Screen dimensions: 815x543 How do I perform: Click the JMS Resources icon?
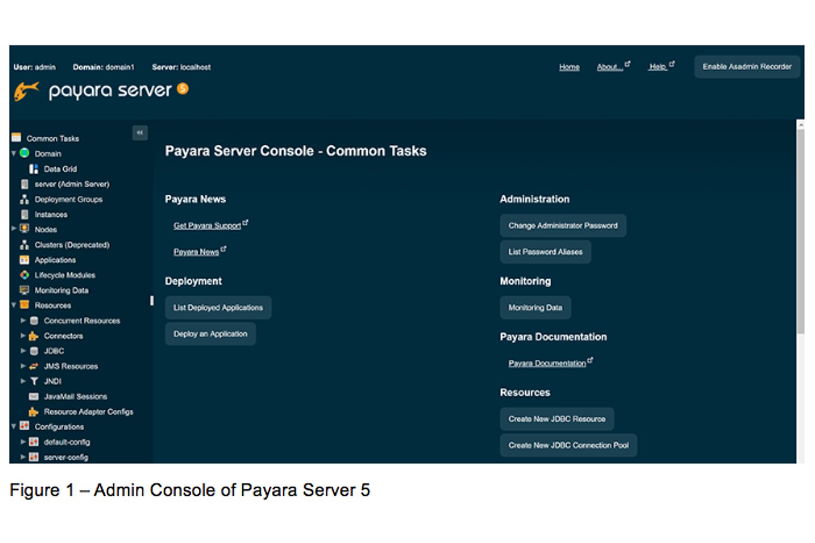34,366
